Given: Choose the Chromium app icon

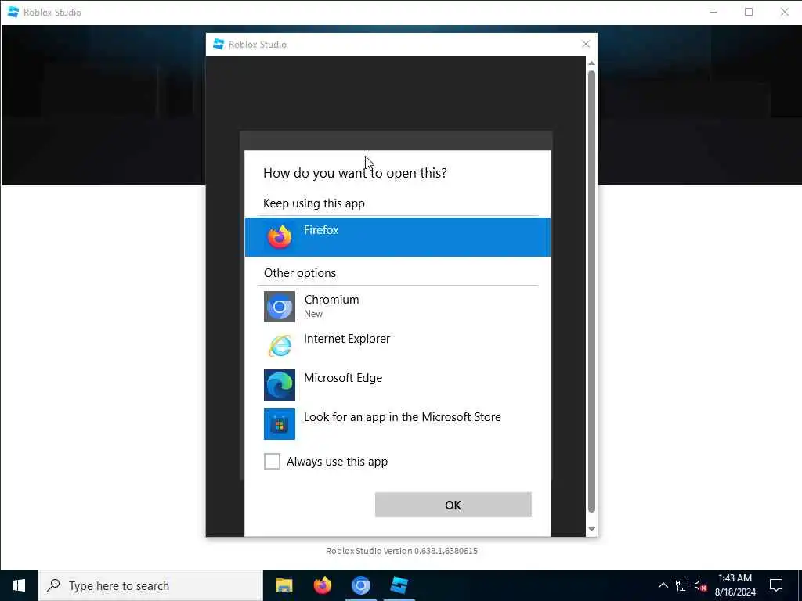Looking at the screenshot, I should 280,307.
